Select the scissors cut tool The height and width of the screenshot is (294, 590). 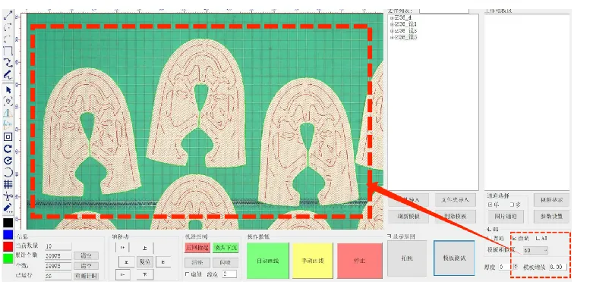click(x=8, y=196)
